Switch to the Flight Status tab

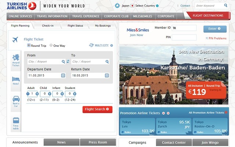75,26
